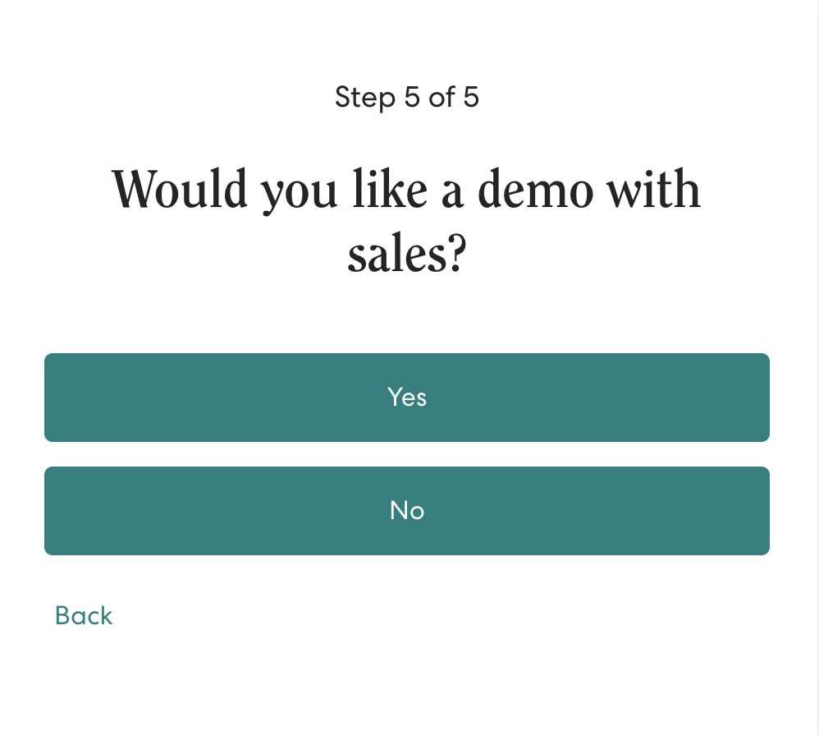Skip the sales demo by clicking No
819x736 pixels.
click(x=407, y=511)
